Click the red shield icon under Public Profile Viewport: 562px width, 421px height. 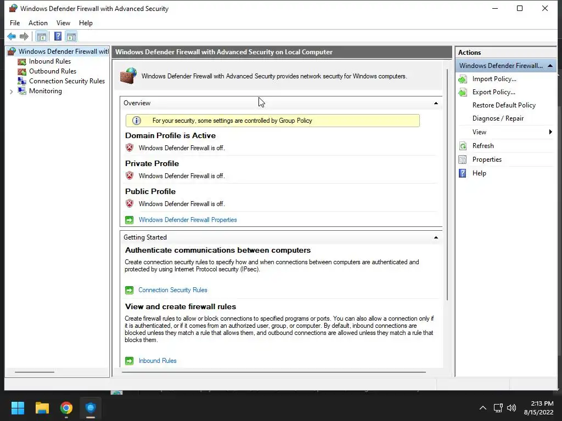pos(130,203)
